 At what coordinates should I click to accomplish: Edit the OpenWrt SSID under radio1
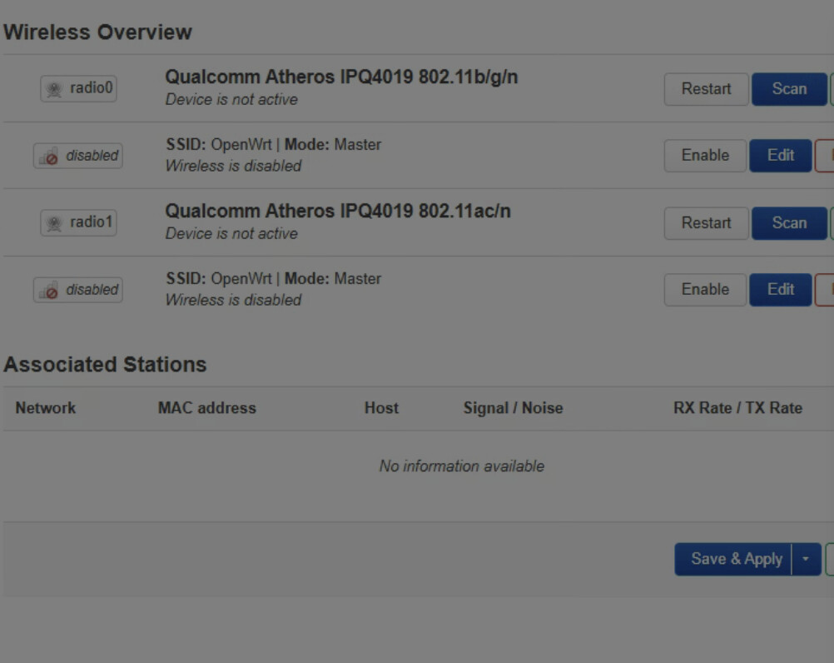coord(780,290)
